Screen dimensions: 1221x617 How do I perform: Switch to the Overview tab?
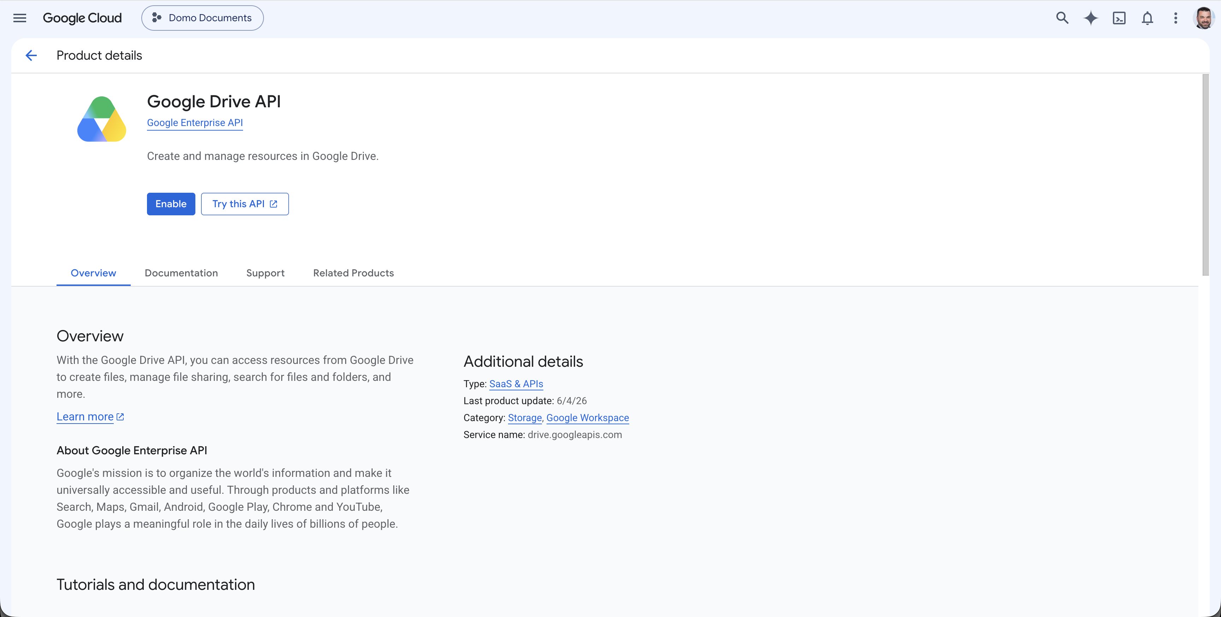93,273
